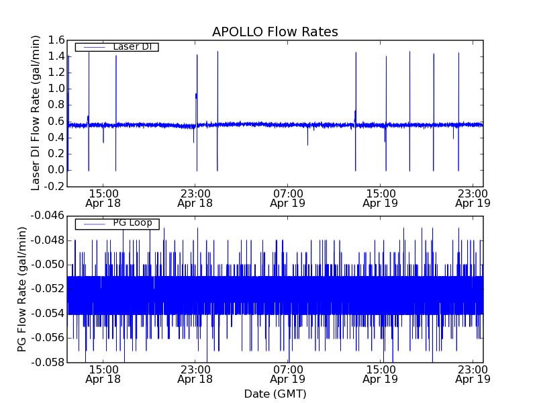
Task: Click 23:00 Apr 19 tick on top plot
Action: 473,197
